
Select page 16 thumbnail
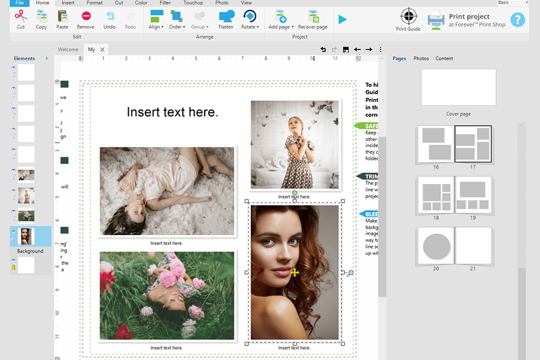[435, 144]
